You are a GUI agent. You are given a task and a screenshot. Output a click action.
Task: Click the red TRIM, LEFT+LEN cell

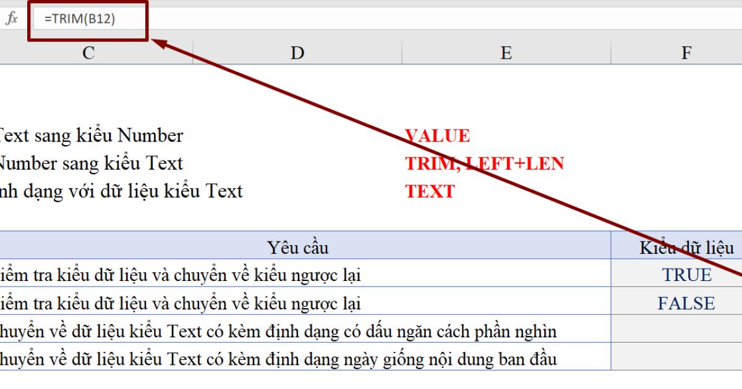(484, 164)
